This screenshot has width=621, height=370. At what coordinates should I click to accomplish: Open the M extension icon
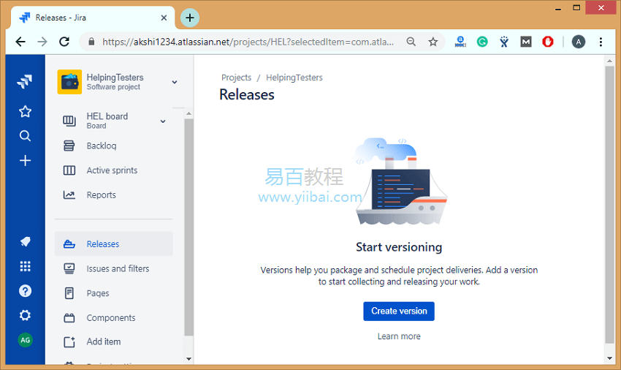(526, 42)
